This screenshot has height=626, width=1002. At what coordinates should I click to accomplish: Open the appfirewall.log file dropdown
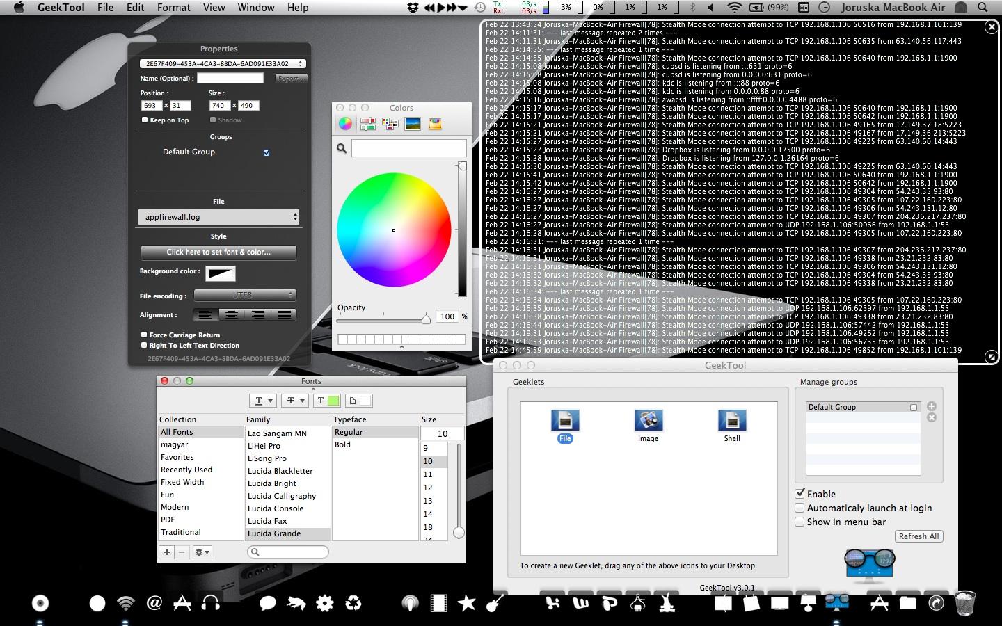pyautogui.click(x=219, y=217)
